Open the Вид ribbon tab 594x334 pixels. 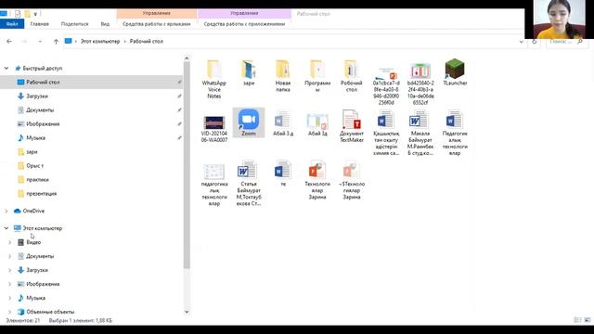pyautogui.click(x=105, y=24)
